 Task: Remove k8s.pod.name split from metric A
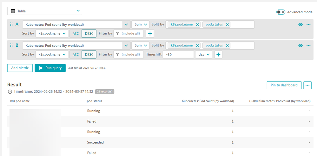197,24
